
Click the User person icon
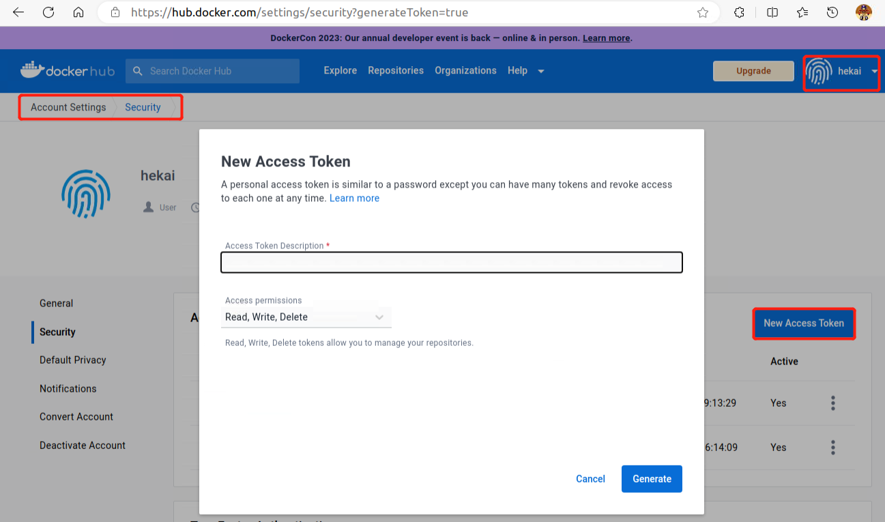[x=148, y=207]
